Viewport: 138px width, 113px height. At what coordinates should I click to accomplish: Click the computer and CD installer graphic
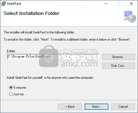(130, 17)
